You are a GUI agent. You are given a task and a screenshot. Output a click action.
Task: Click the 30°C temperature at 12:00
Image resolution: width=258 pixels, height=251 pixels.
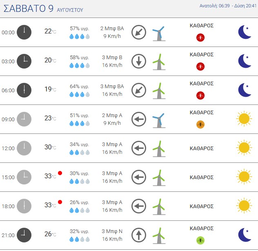click(x=50, y=147)
